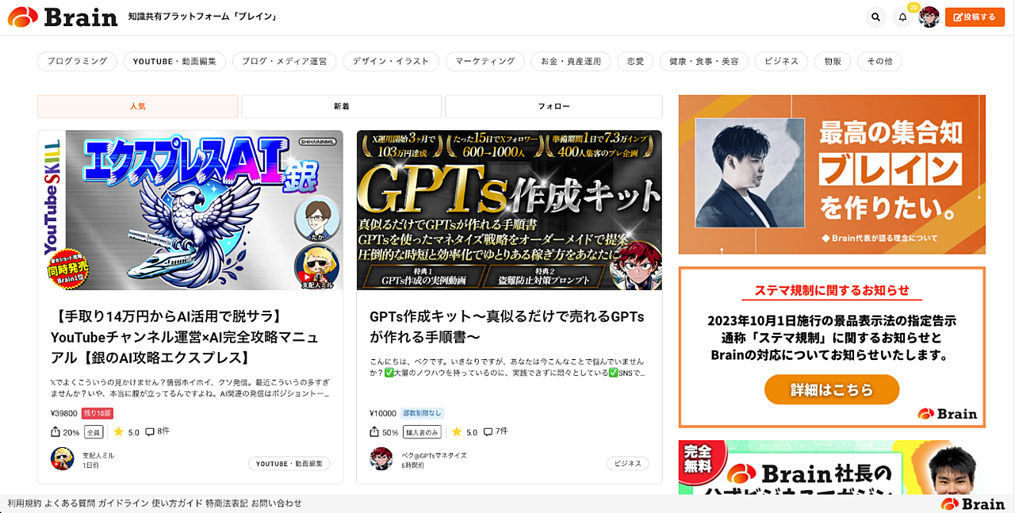The height and width of the screenshot is (513, 1015).
Task: Click the ¥10000 price text
Action: coord(383,413)
